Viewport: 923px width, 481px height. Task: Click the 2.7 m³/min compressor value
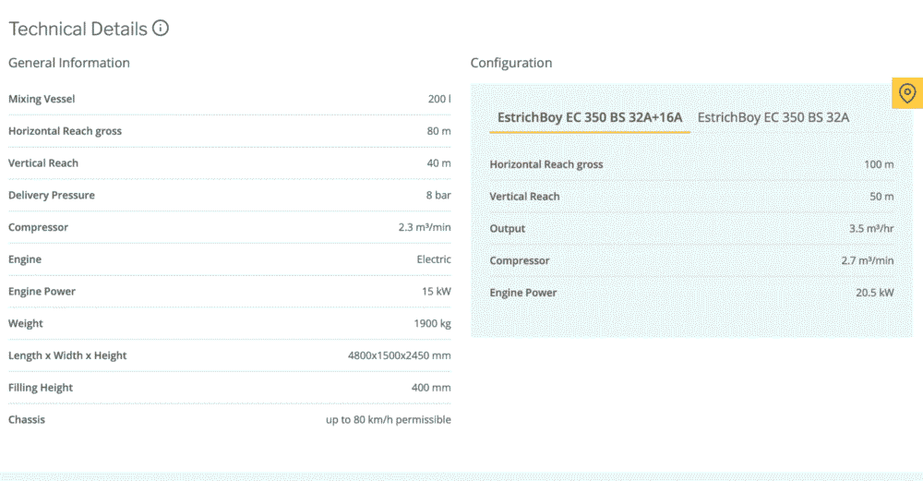pyautogui.click(x=867, y=260)
